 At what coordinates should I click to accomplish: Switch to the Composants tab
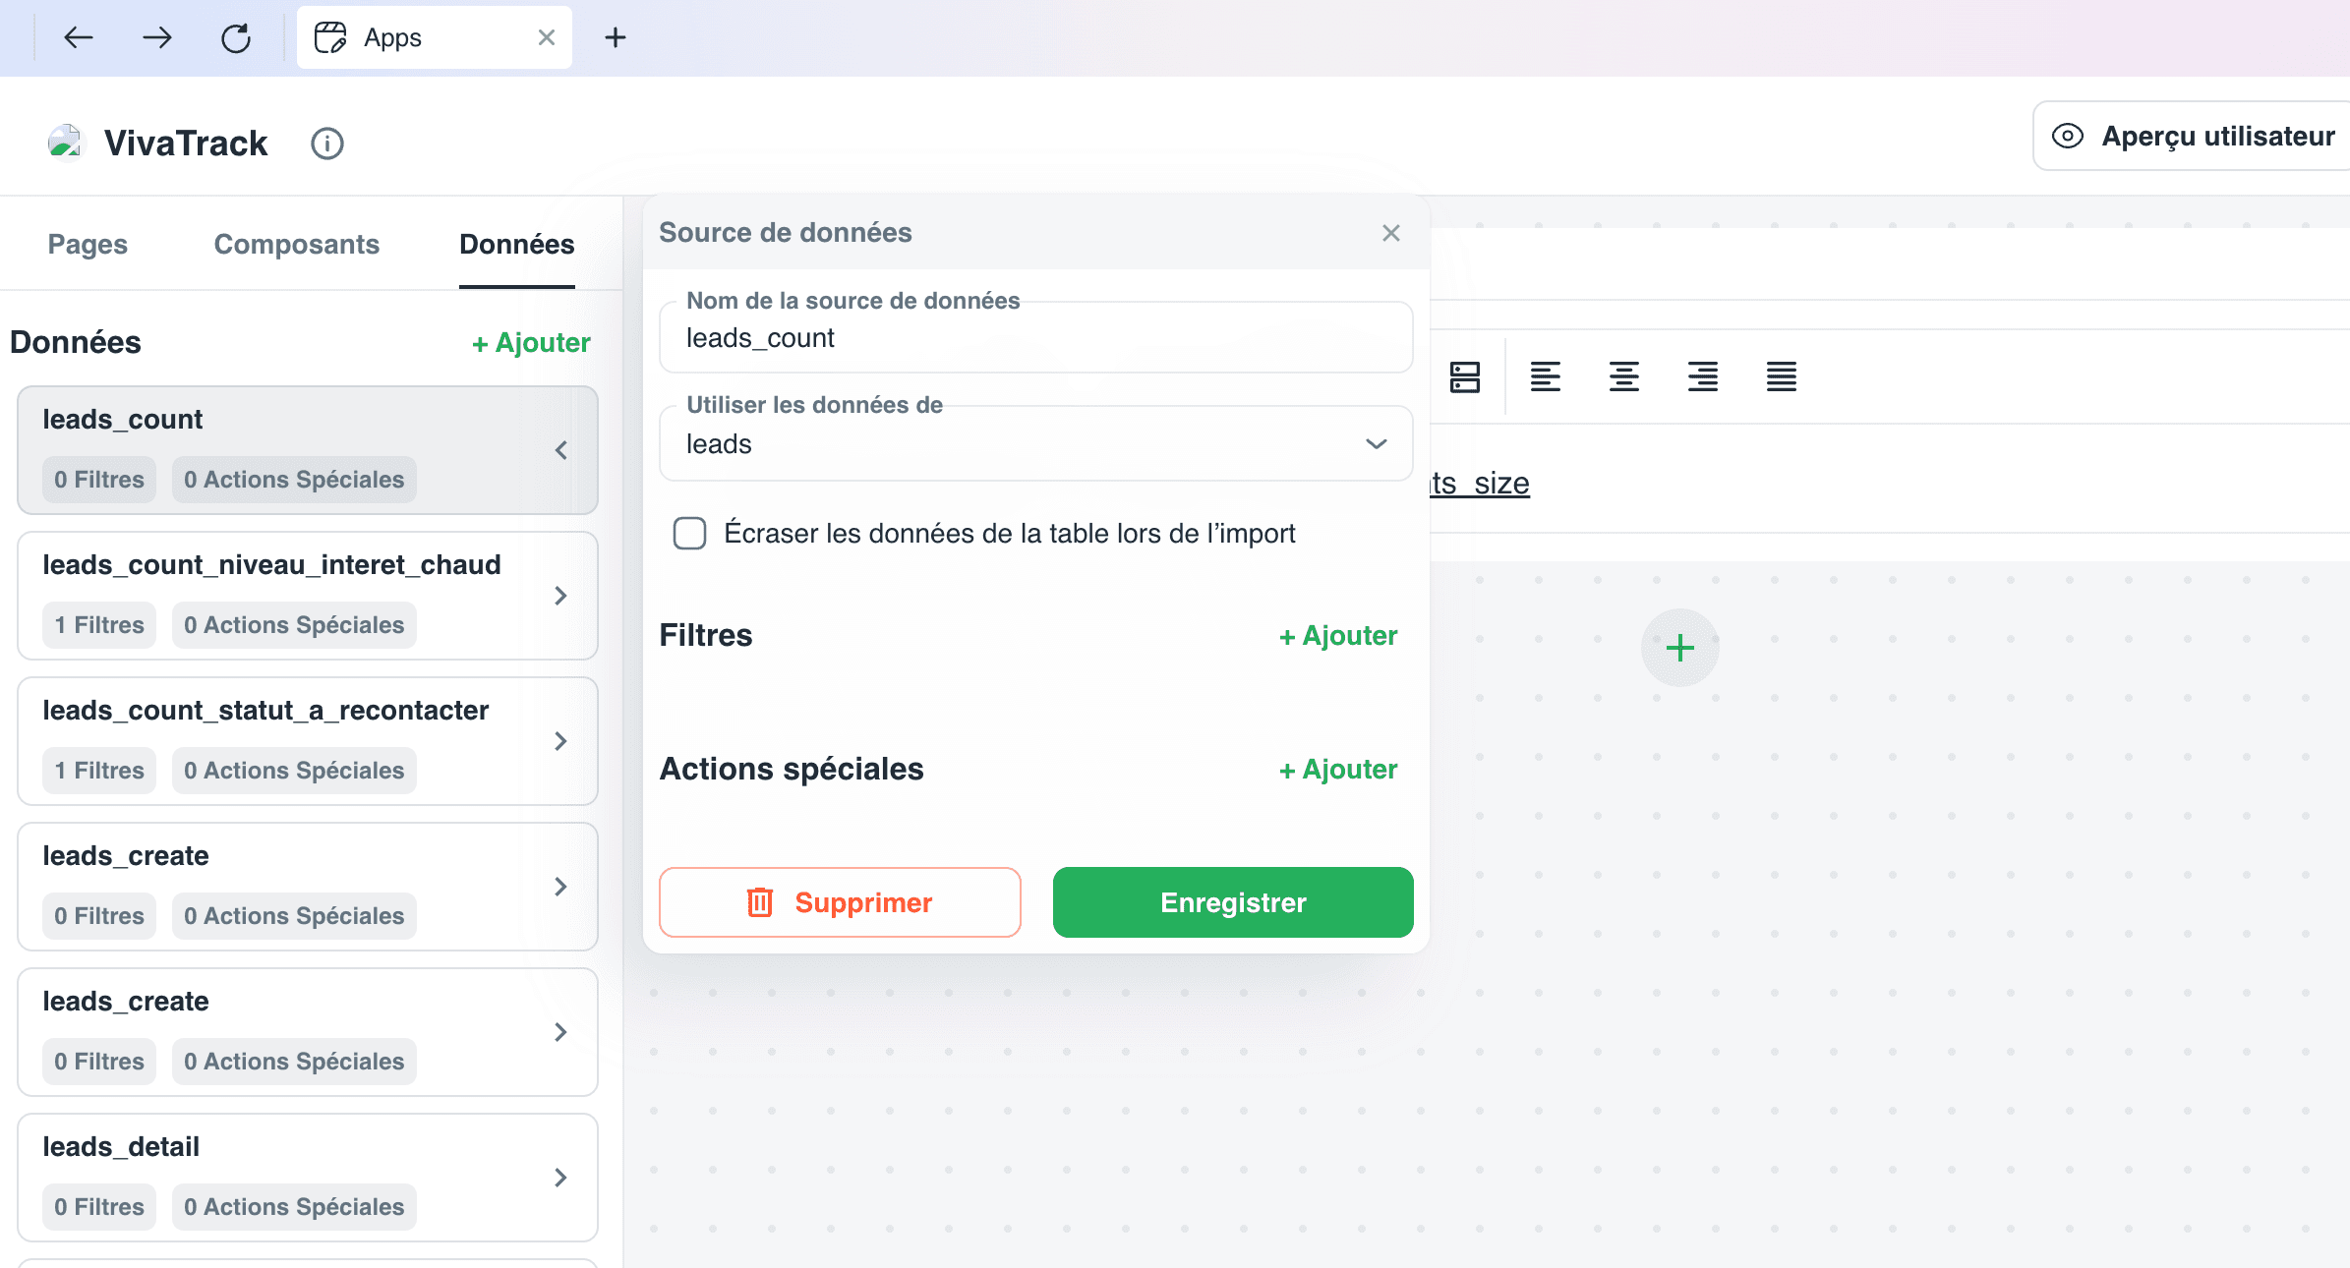(297, 244)
